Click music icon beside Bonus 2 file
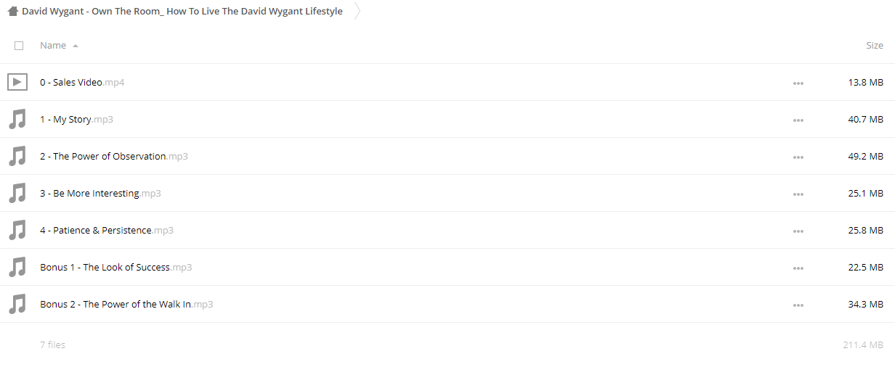Screen dimensions: 895x367 pyautogui.click(x=17, y=304)
